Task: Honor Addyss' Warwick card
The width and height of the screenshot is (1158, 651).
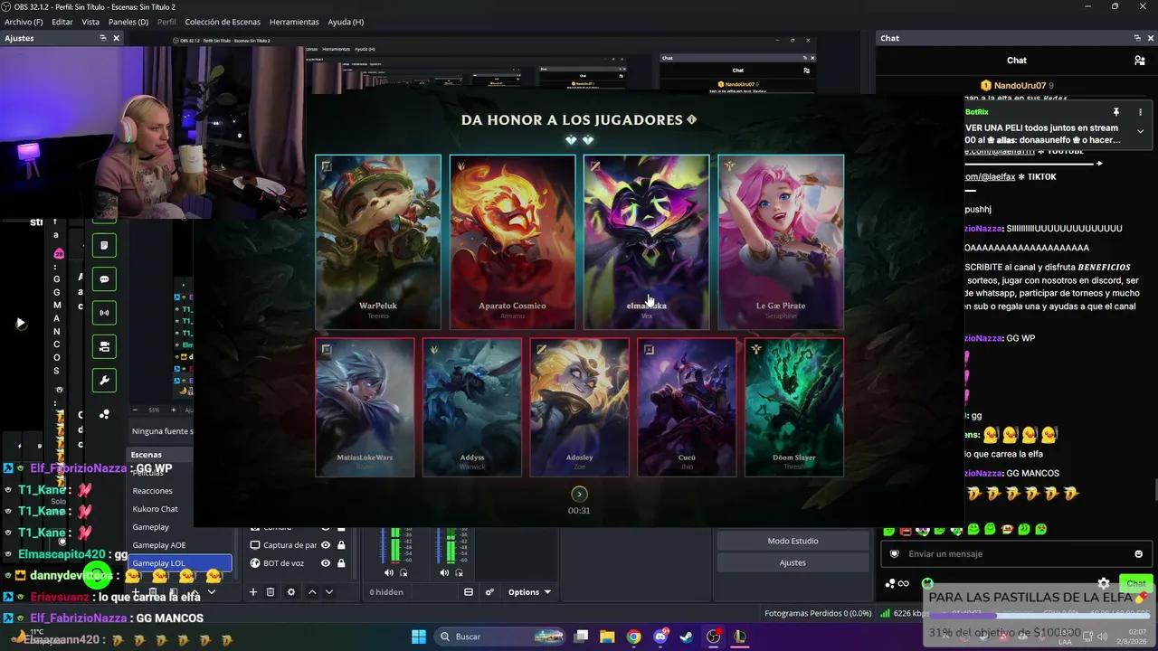Action: [472, 408]
